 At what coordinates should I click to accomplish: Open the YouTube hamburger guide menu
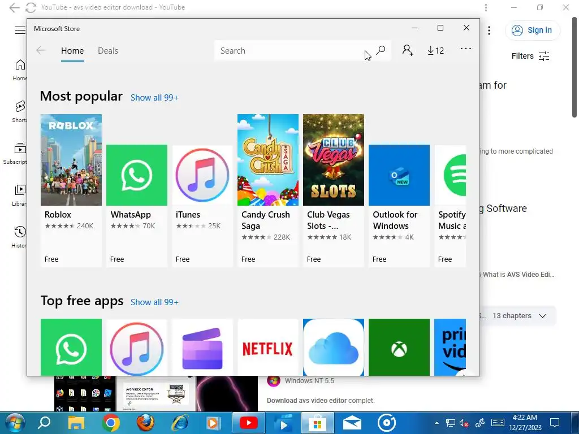(20, 31)
